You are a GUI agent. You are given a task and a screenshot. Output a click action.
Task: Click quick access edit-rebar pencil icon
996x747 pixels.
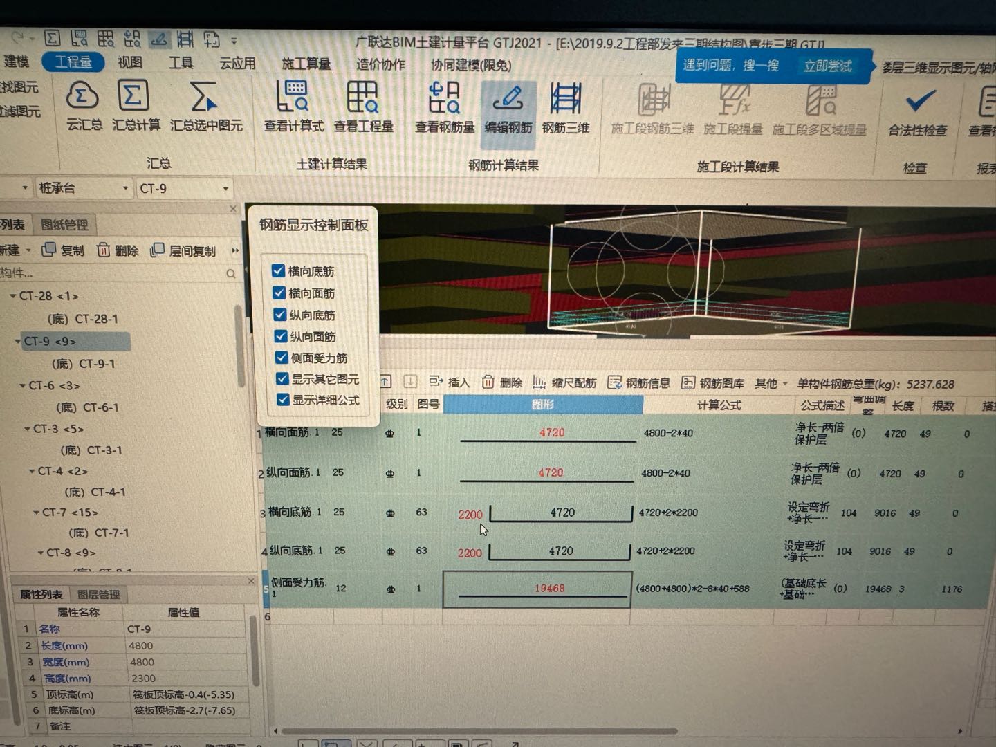coord(158,39)
